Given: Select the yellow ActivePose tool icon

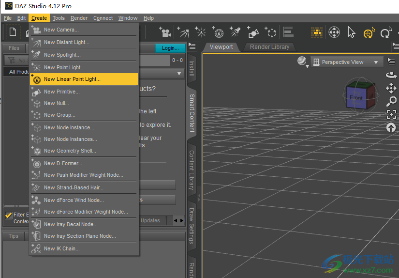Looking at the screenshot, I should click(369, 32).
